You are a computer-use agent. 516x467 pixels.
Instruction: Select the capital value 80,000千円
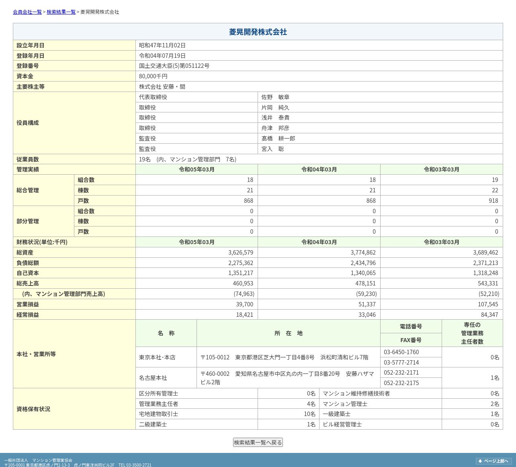coord(153,76)
